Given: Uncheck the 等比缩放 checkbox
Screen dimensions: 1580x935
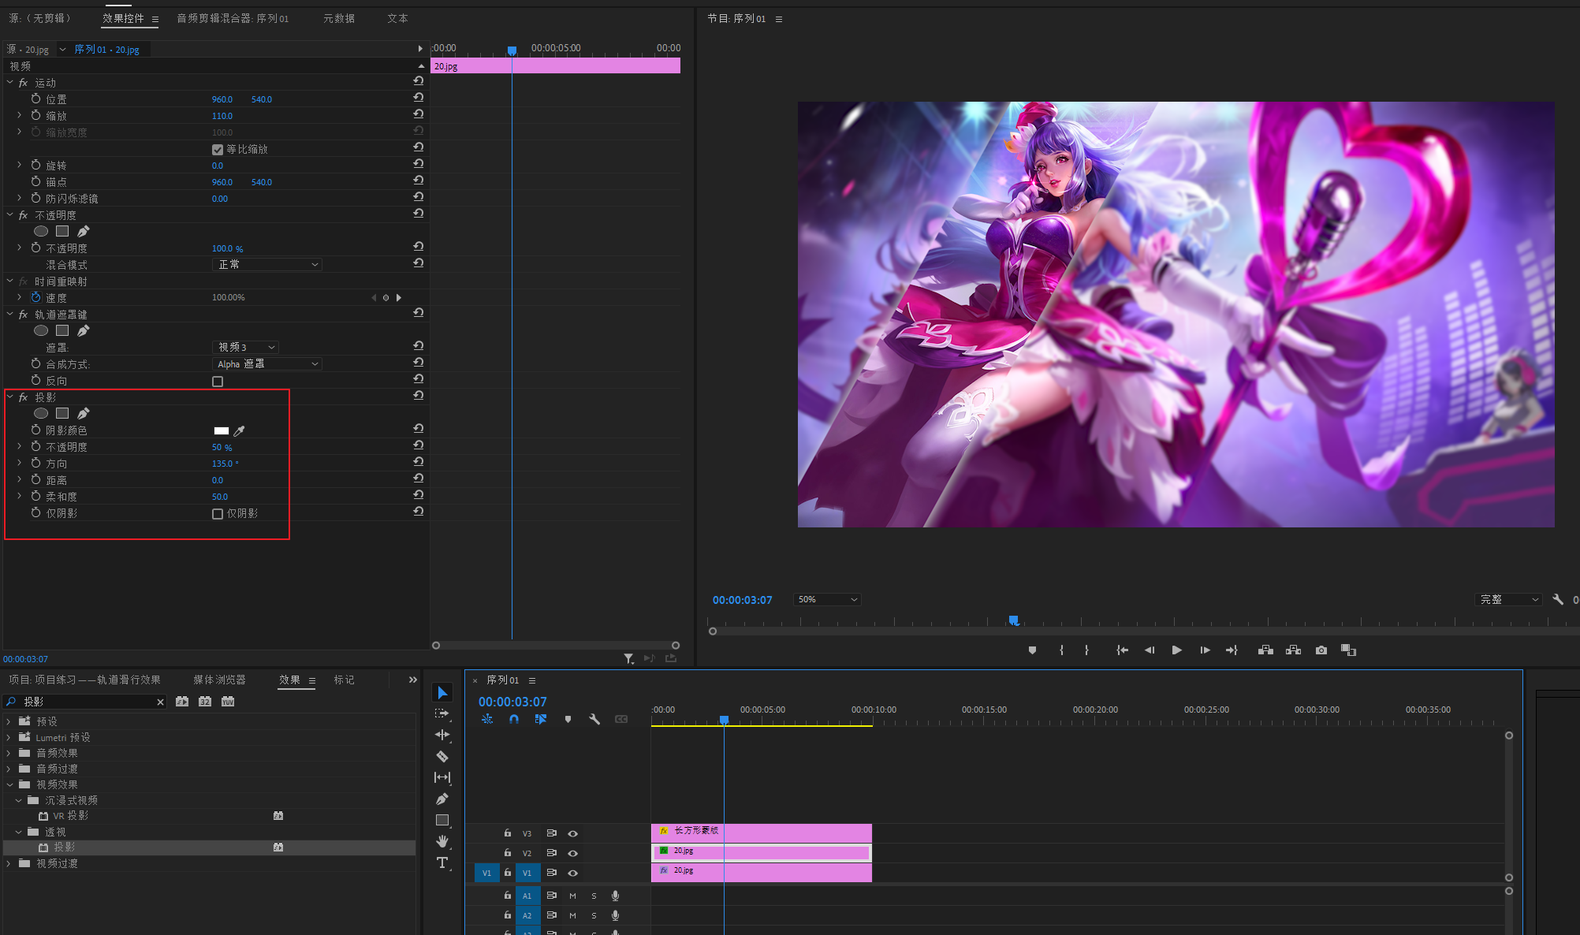Looking at the screenshot, I should click(x=218, y=149).
